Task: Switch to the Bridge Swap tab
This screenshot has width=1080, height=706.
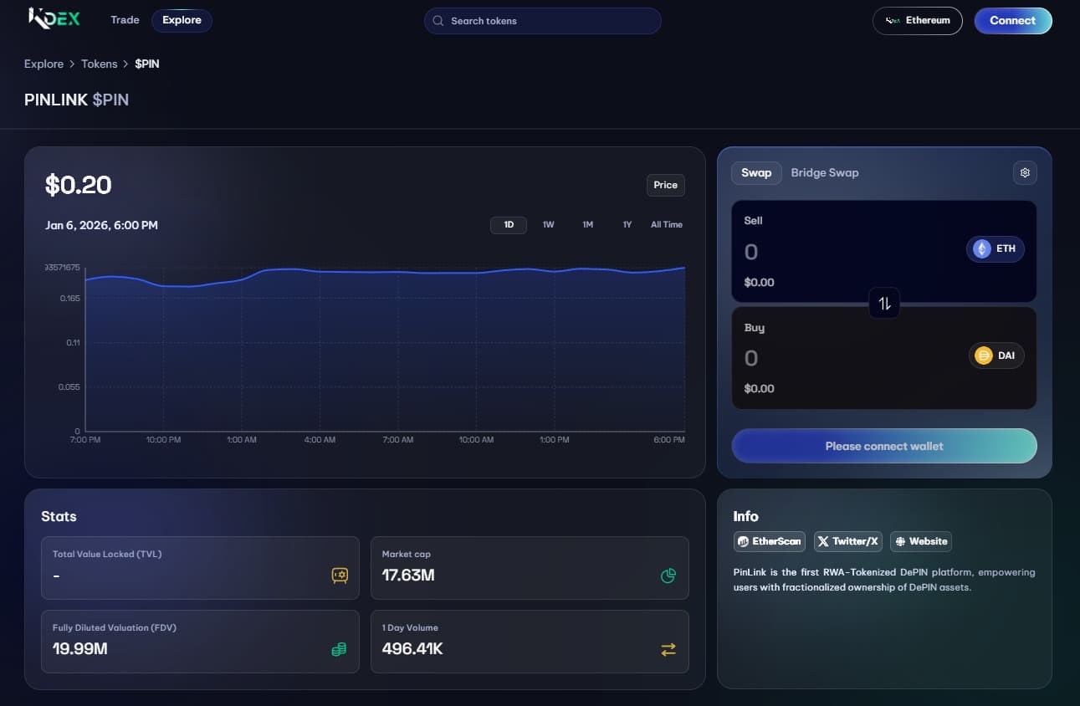Action: point(824,172)
